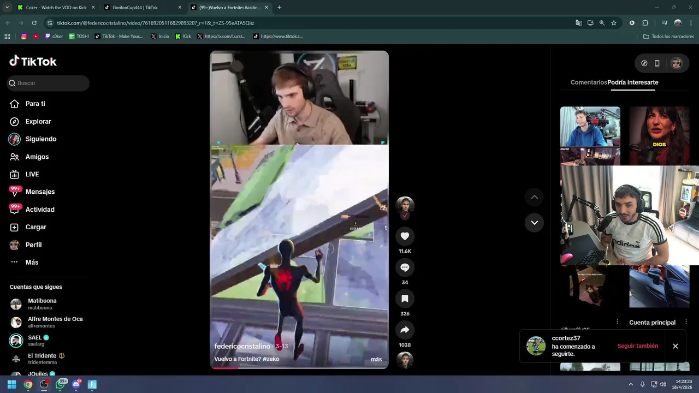
Task: Open Todos los marcadores folder
Action: tap(668, 37)
